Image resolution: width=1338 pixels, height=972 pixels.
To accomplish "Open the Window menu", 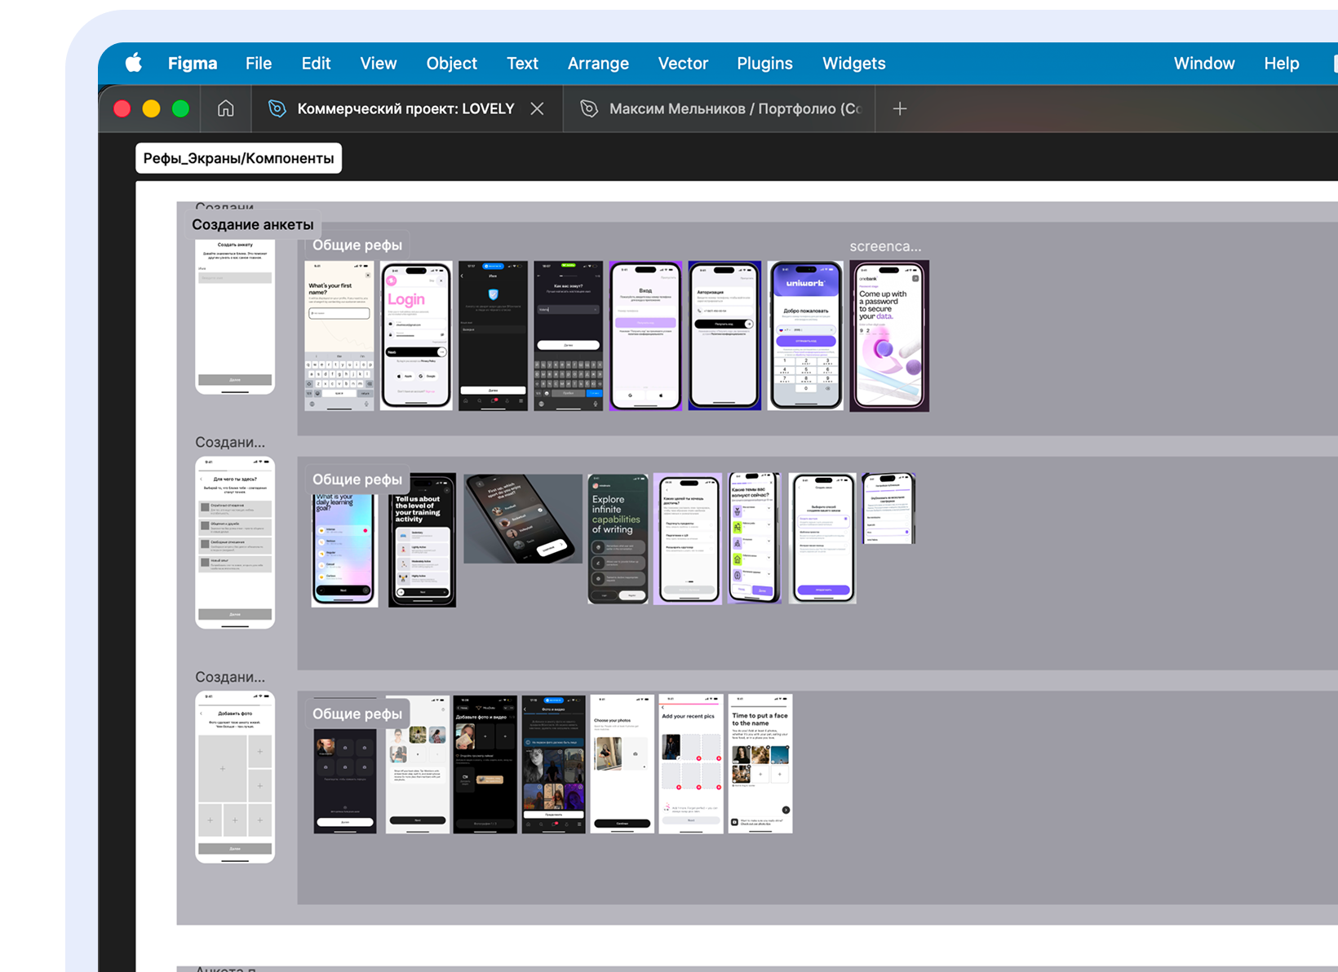I will 1203,64.
